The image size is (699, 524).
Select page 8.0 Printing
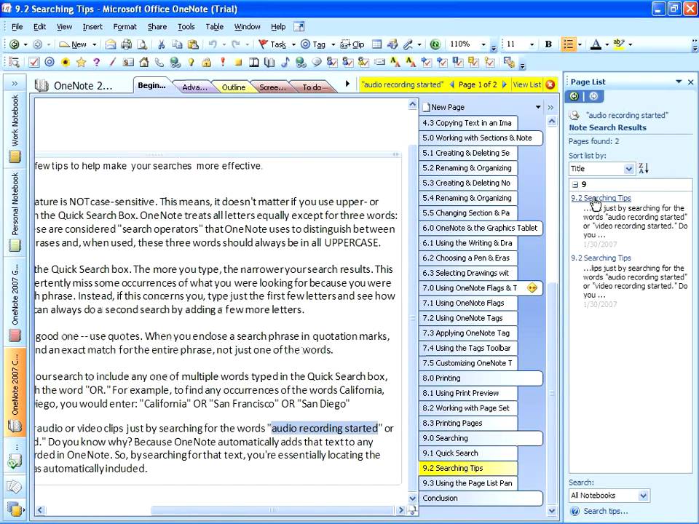[x=481, y=378]
